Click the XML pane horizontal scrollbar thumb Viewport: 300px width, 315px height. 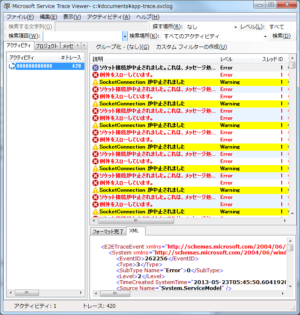tap(115, 293)
